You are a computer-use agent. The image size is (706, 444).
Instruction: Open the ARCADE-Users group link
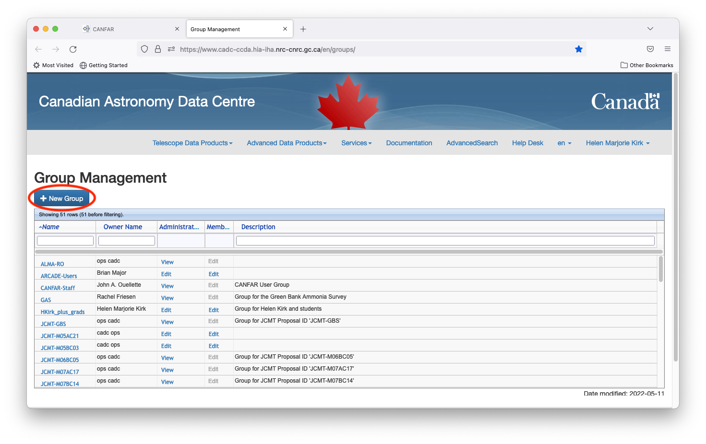(x=59, y=276)
